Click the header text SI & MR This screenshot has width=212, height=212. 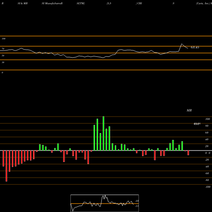(22, 3)
